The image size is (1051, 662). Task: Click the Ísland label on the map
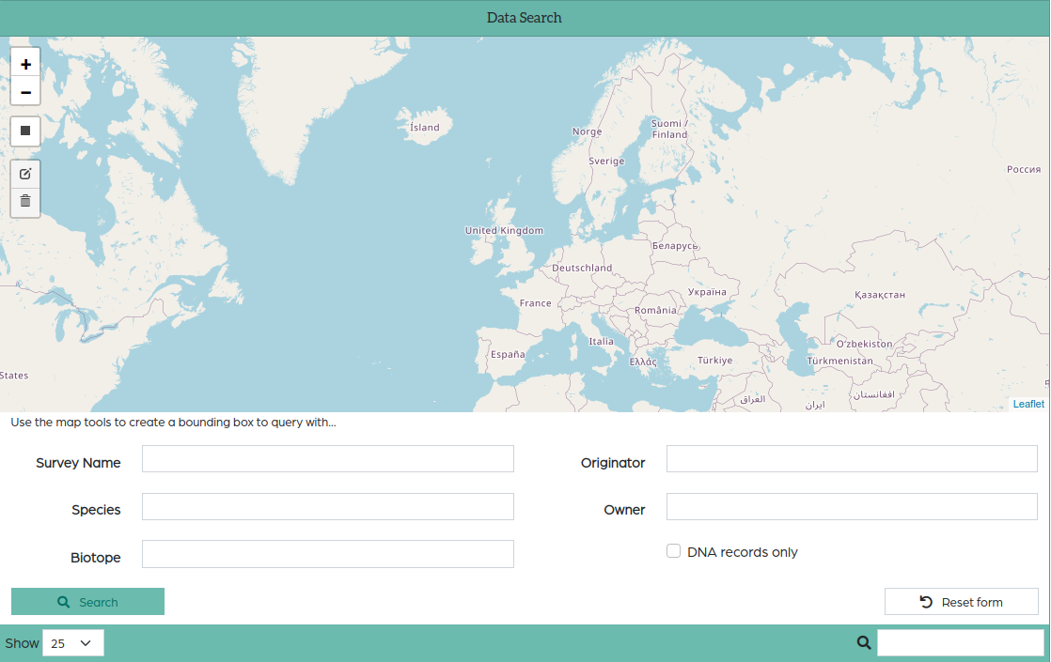click(x=424, y=128)
